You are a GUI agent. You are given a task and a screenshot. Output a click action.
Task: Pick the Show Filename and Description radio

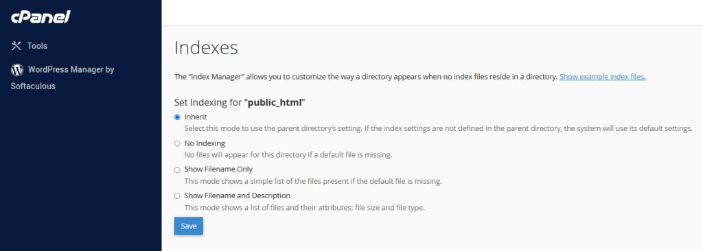[x=177, y=196]
